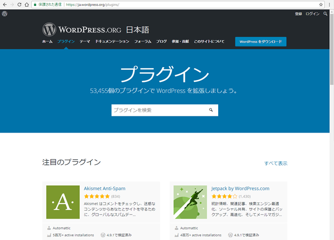Open the ドキュメンテーション navigation item
Image resolution: width=334 pixels, height=240 pixels.
point(112,42)
